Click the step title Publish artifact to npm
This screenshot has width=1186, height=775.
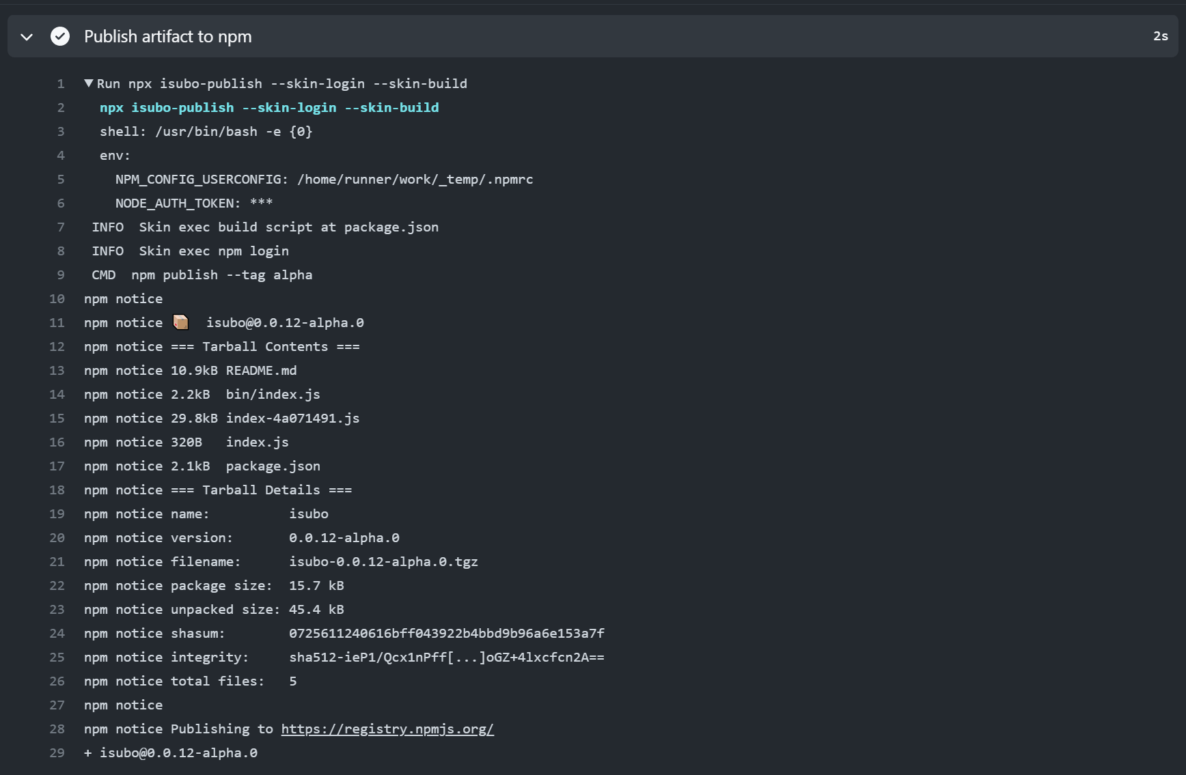(x=167, y=36)
